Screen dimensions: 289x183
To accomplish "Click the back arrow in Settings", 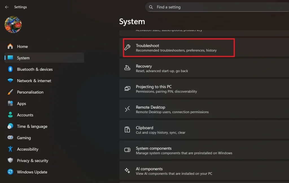I will [x=7, y=7].
